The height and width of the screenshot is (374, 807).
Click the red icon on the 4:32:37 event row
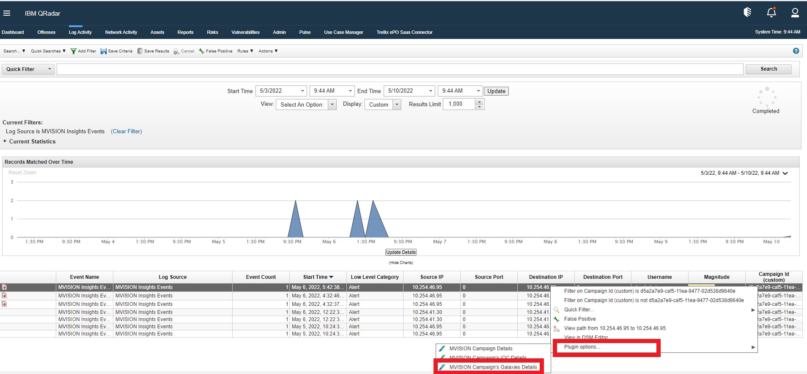(x=4, y=304)
